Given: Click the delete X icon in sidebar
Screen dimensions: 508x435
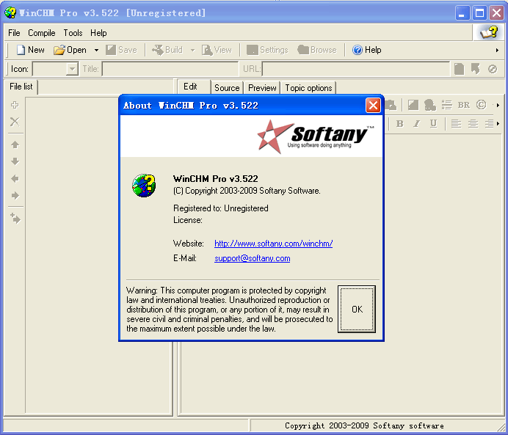Looking at the screenshot, I should point(15,122).
